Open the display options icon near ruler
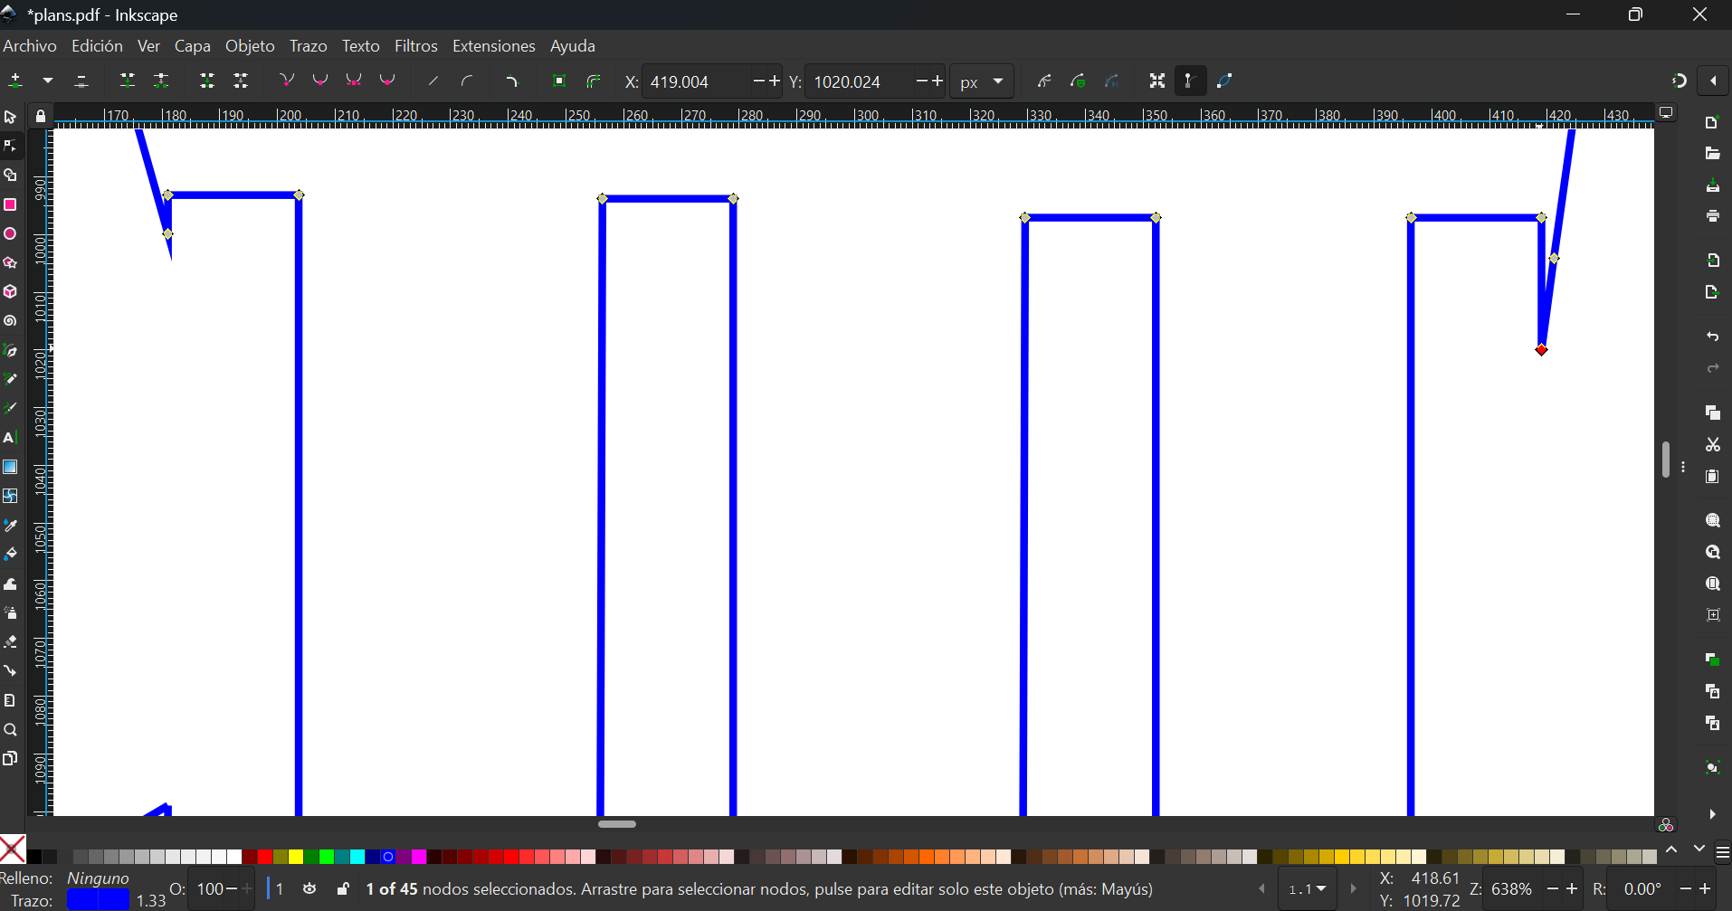 click(x=1666, y=112)
